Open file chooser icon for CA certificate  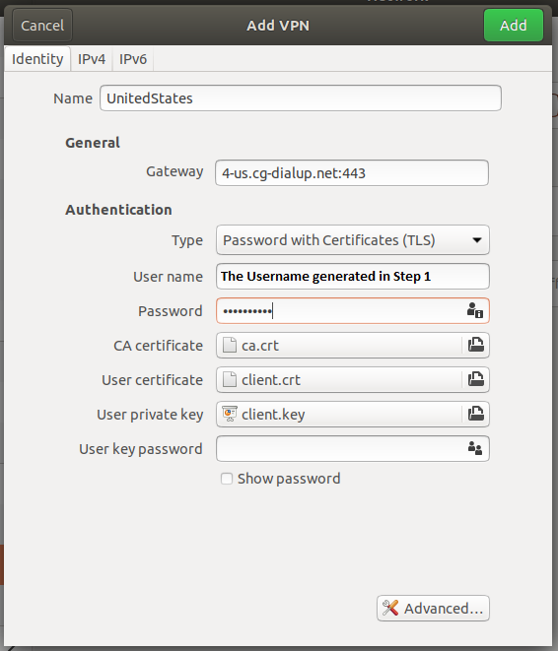click(476, 345)
